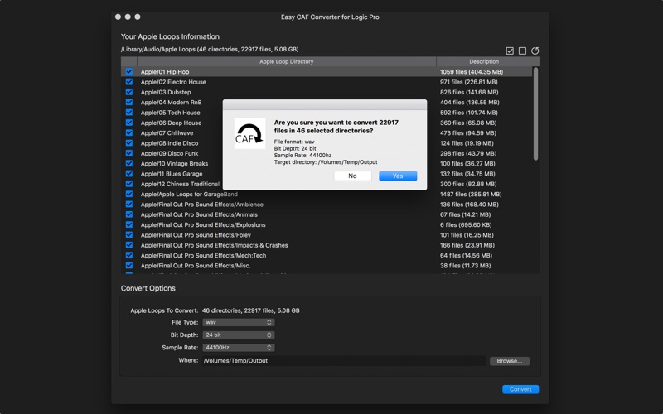Image resolution: width=663 pixels, height=414 pixels.
Task: Select the Apple/06 Deep House row
Action: coord(327,123)
